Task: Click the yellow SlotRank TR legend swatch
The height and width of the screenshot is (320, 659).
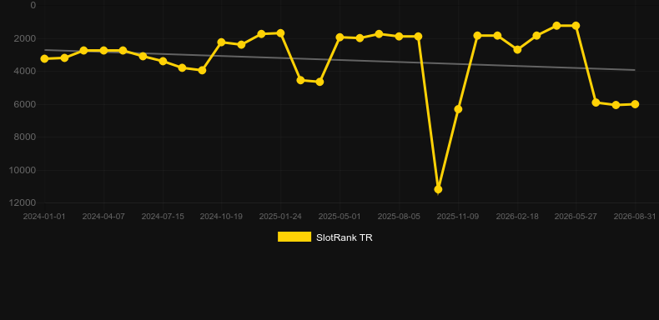Action: coord(294,237)
